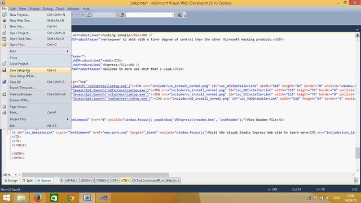Viewport: 361px width, 203px height.
Task: Click the ENG language indicator in tray
Action: (337, 198)
